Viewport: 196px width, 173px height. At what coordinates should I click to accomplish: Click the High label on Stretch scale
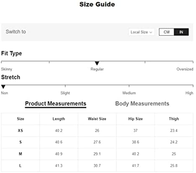click(x=189, y=93)
